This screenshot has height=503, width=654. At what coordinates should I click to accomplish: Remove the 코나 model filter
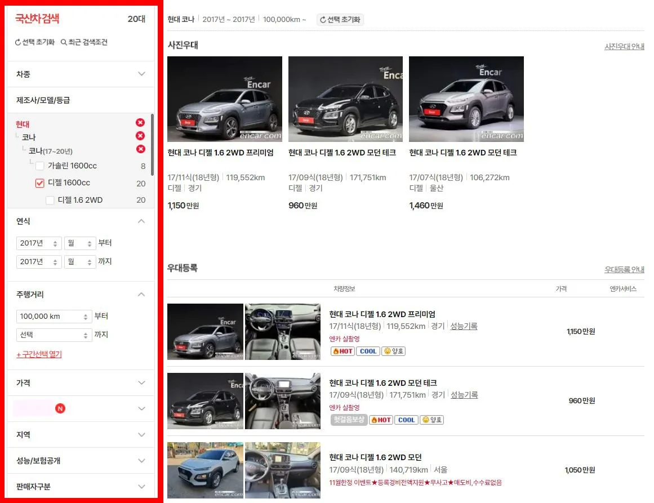(140, 136)
